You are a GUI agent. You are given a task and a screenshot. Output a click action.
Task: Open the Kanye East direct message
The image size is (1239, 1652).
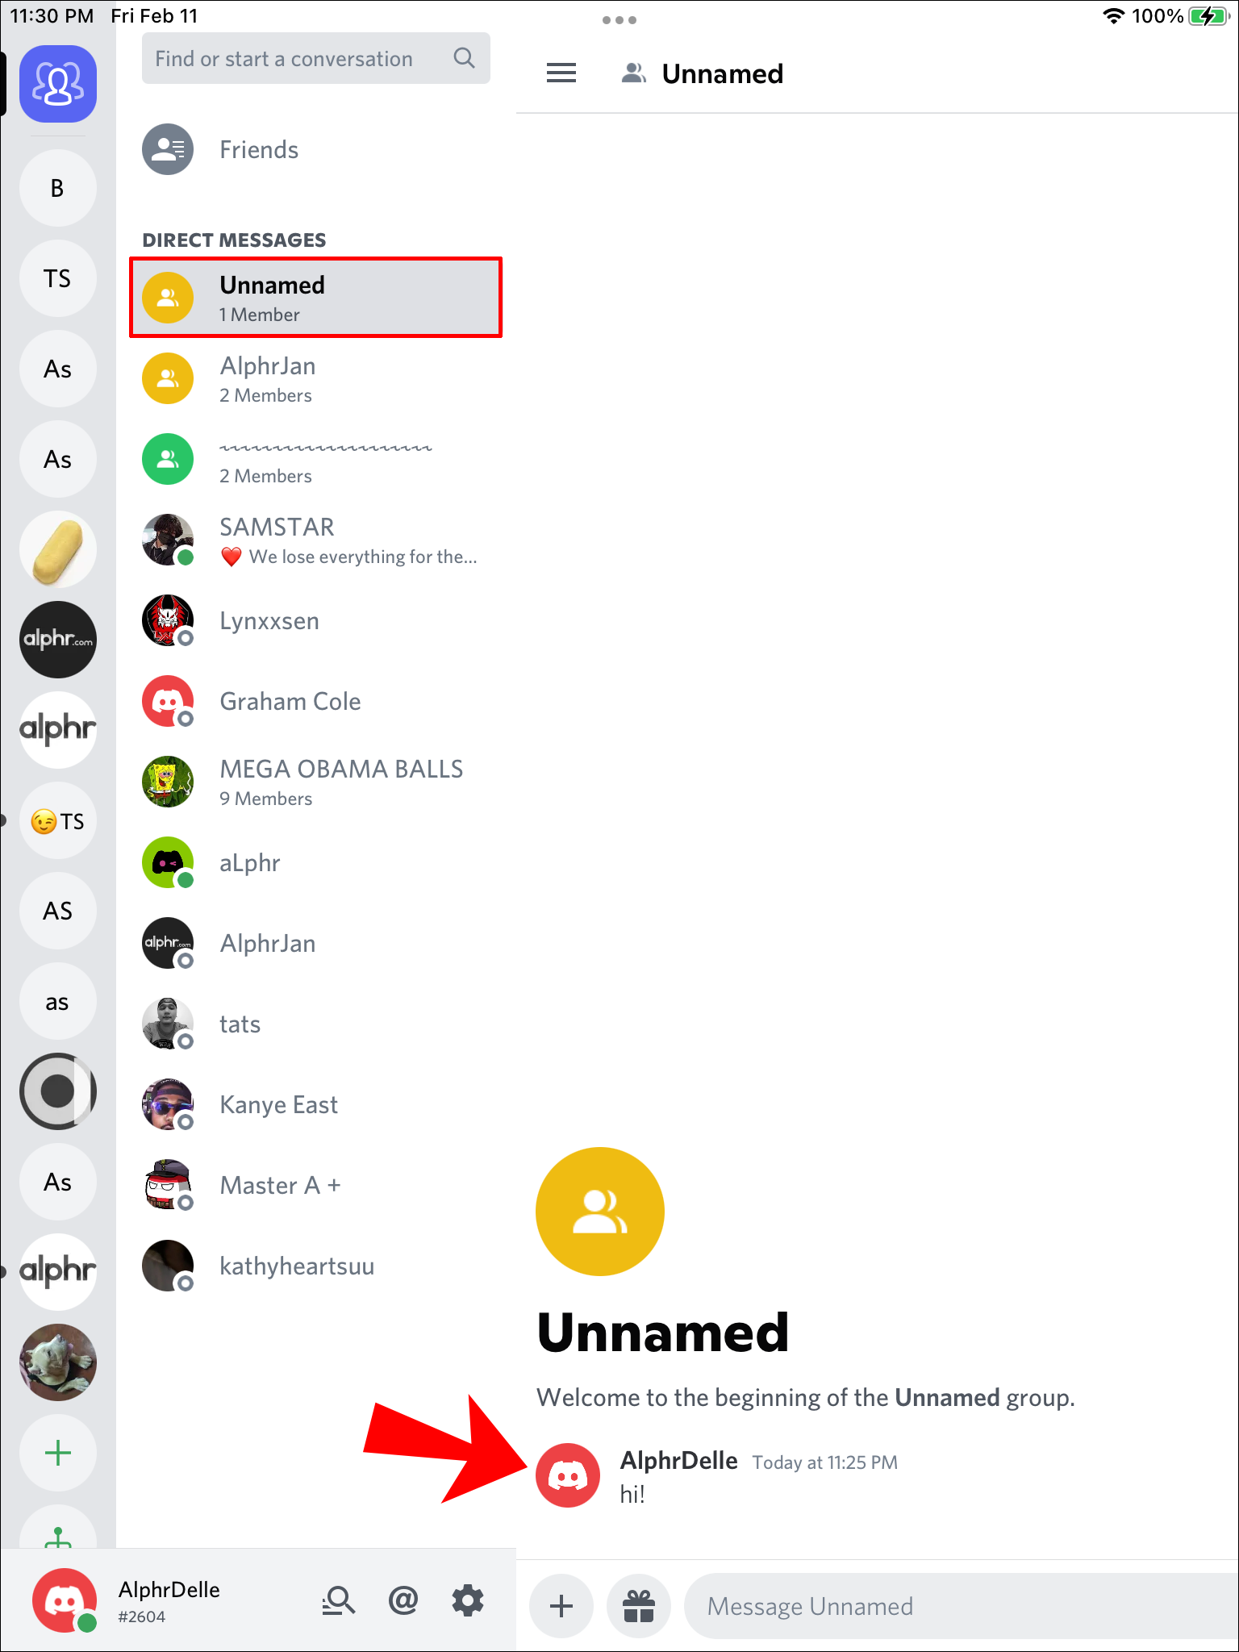[x=316, y=1104]
